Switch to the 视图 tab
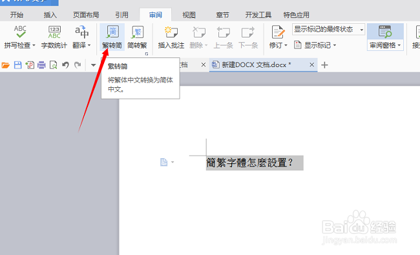 pyautogui.click(x=189, y=15)
